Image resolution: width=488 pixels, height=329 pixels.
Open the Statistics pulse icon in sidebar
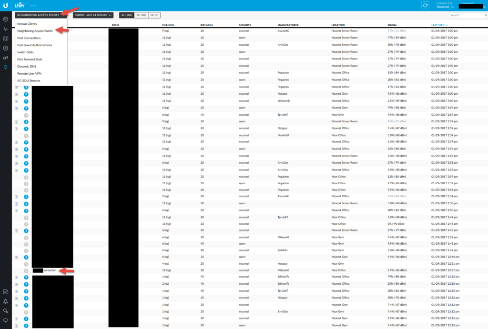click(5, 29)
